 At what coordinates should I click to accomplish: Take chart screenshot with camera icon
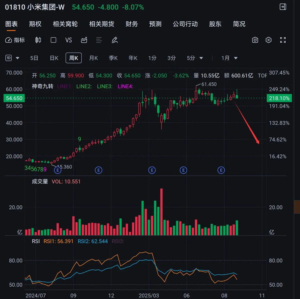pyautogui.click(x=255, y=40)
